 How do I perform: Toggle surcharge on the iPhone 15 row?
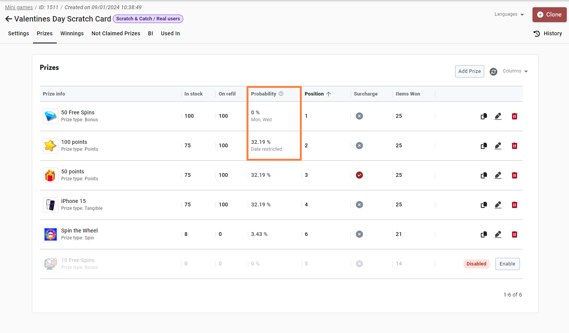click(x=359, y=205)
